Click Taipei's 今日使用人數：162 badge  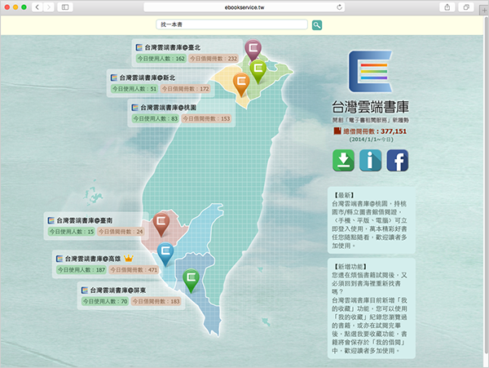(x=161, y=59)
